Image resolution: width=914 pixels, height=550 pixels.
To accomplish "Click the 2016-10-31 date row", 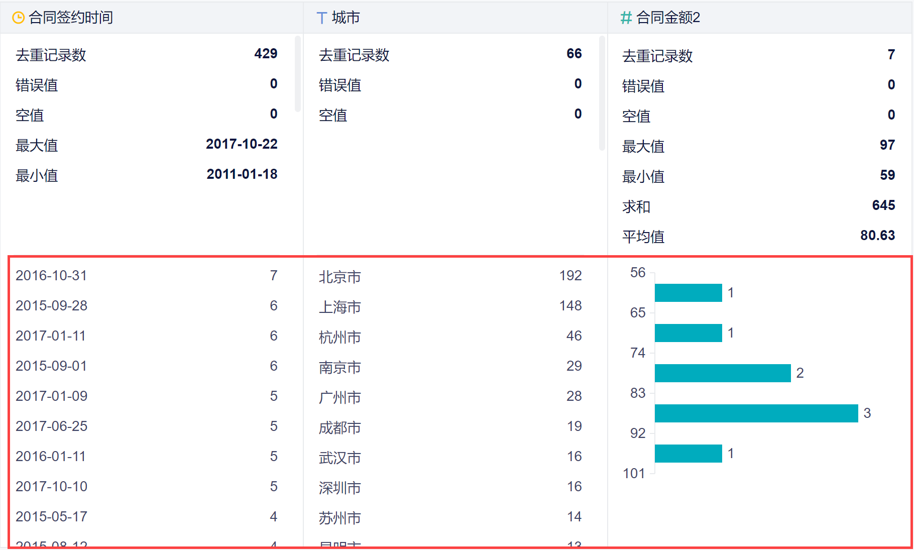I will point(146,276).
